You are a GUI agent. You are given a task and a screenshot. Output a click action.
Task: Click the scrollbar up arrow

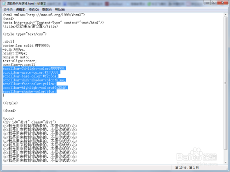pos(225,15)
